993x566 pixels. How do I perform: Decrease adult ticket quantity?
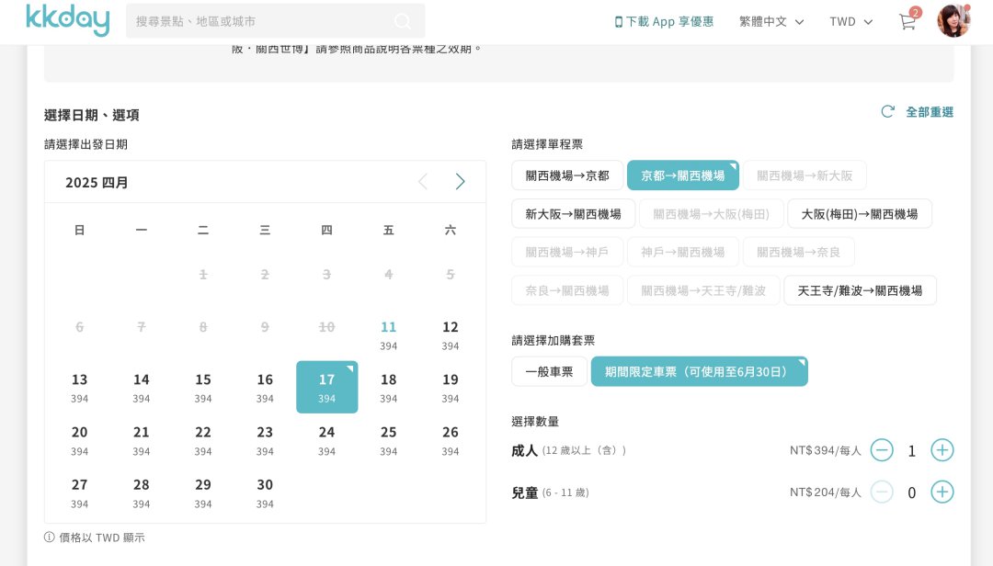(882, 450)
